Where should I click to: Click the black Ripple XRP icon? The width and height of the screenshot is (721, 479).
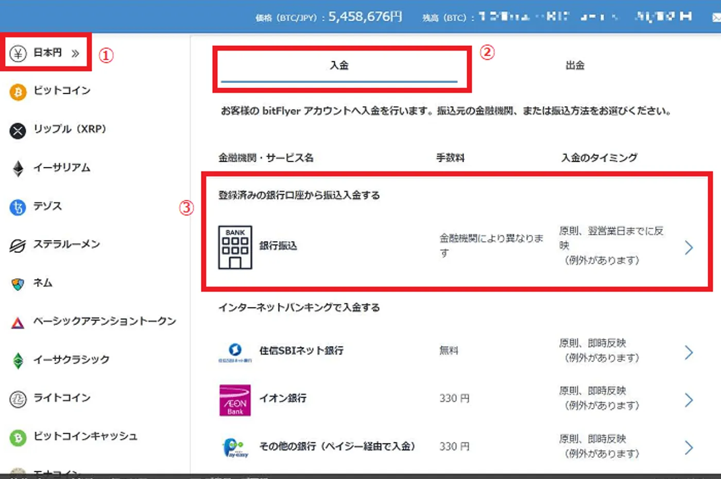click(x=18, y=131)
